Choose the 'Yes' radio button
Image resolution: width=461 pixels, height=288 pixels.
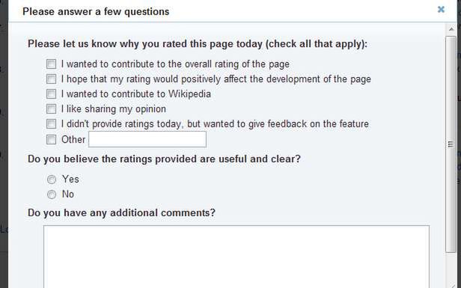click(52, 180)
